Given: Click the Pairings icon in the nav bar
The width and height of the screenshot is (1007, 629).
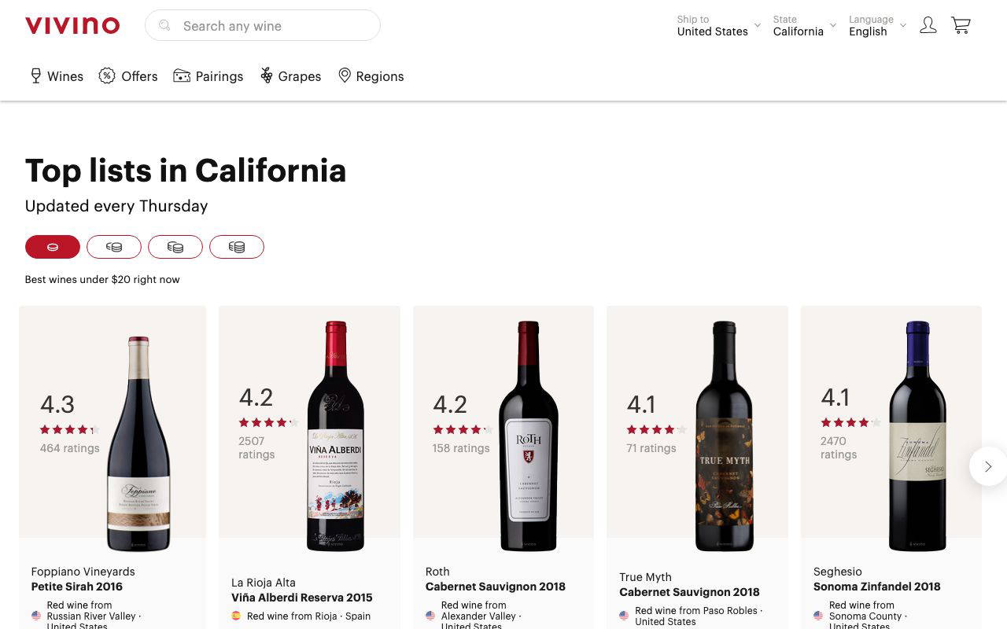Looking at the screenshot, I should tap(183, 75).
